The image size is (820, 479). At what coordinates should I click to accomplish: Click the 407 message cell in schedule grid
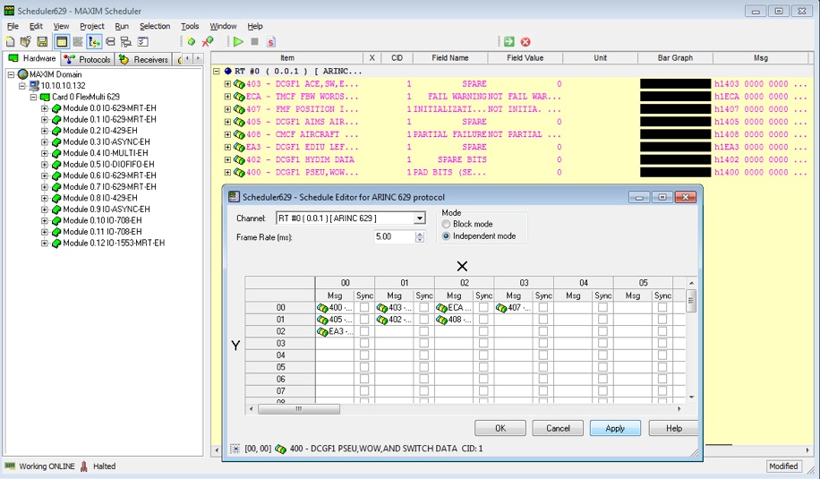(x=514, y=307)
